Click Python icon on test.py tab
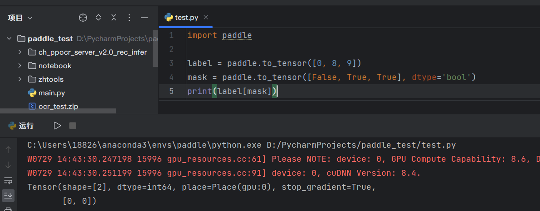 (x=168, y=17)
